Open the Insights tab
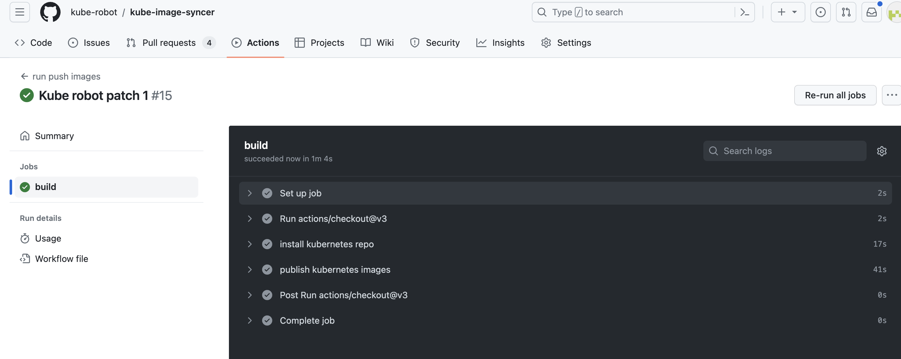Screen dimensions: 901x359 tap(501, 42)
